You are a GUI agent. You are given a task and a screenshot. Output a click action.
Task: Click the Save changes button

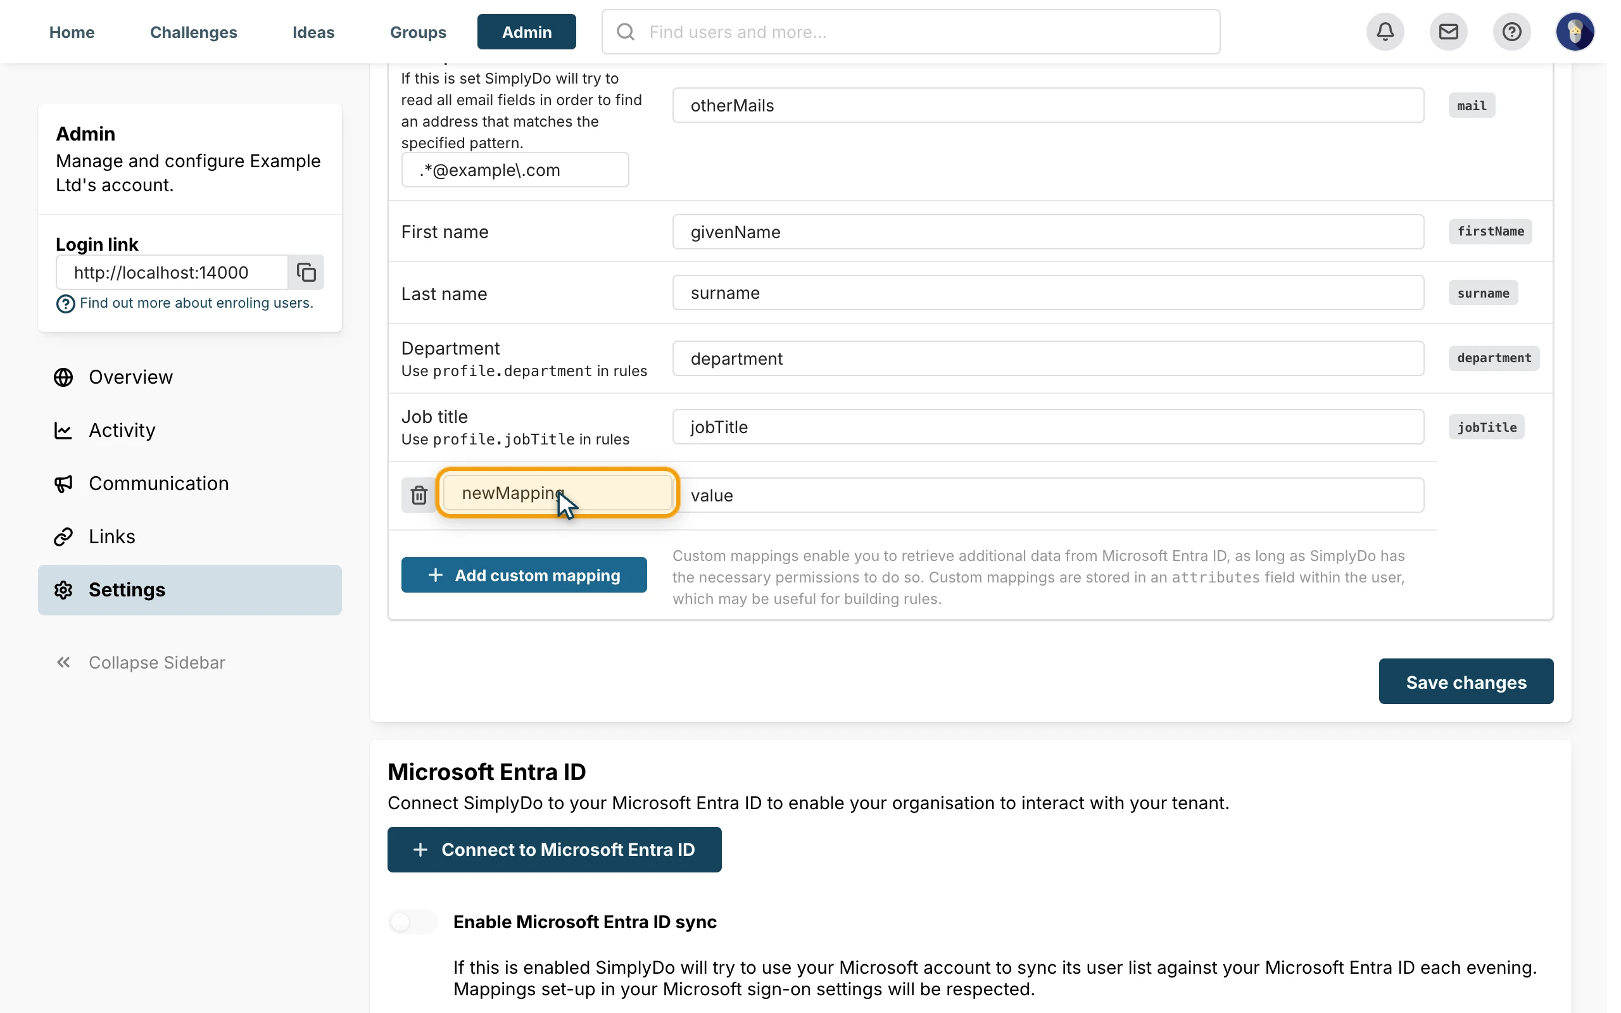tap(1466, 681)
